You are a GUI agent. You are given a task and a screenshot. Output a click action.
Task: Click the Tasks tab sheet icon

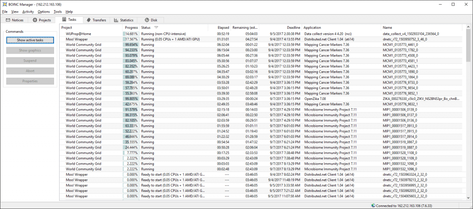point(64,19)
